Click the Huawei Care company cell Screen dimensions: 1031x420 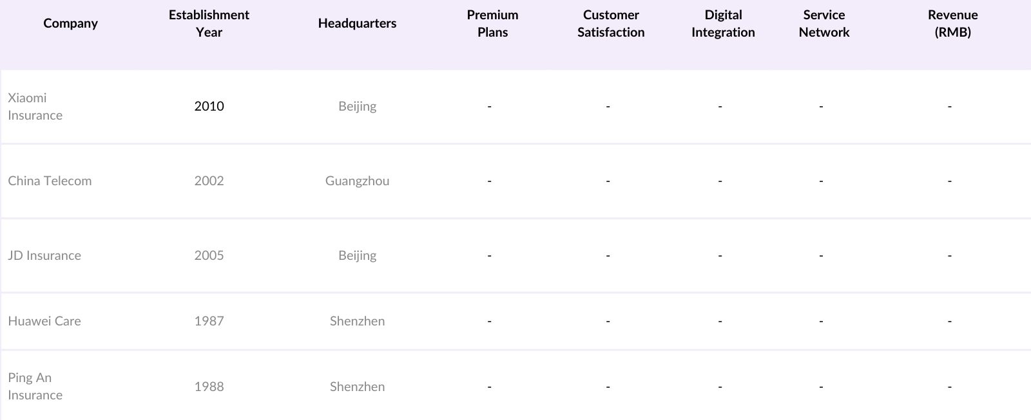coord(44,322)
